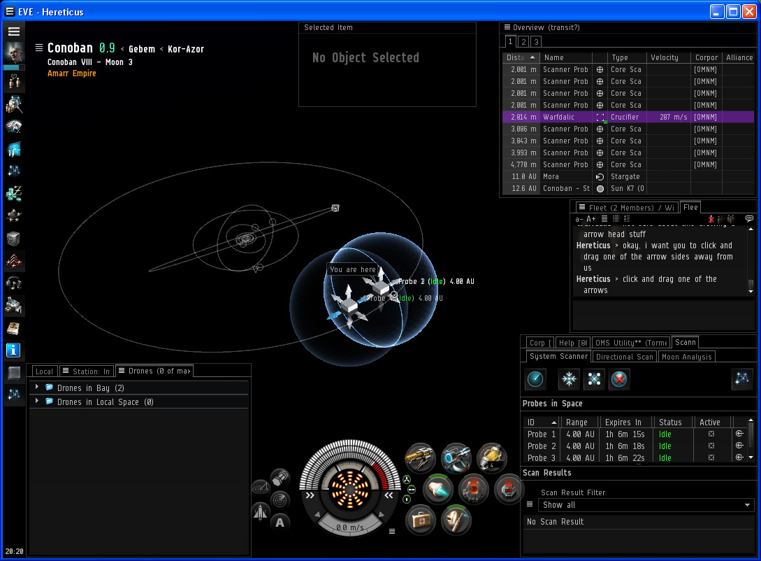Click the probes list scrollbar up arrow
The height and width of the screenshot is (561, 761).
click(x=751, y=420)
